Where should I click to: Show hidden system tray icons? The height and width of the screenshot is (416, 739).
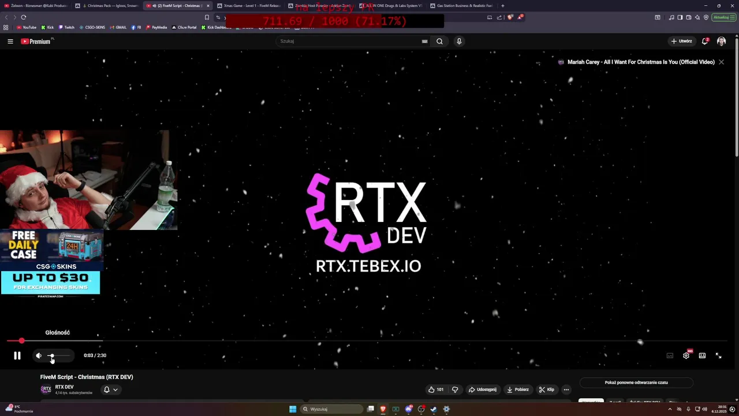[x=670, y=409]
